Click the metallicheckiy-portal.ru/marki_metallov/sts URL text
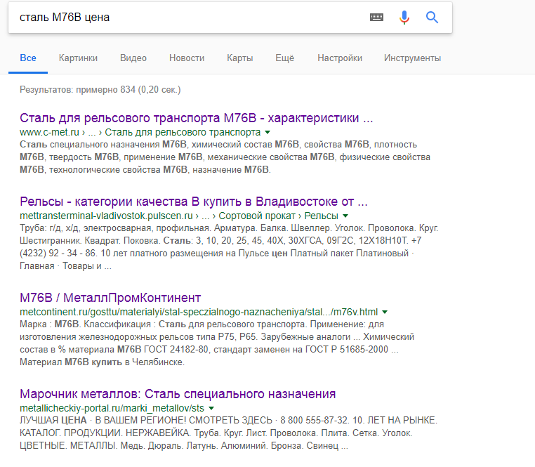535x467 pixels. (x=112, y=408)
